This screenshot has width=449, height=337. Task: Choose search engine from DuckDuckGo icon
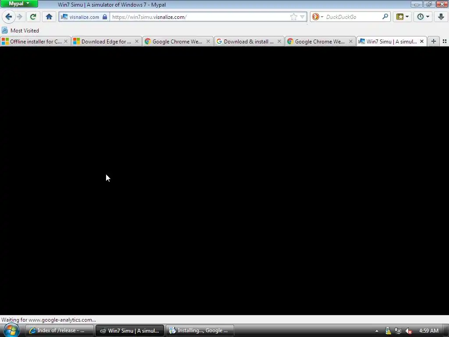coord(317,17)
